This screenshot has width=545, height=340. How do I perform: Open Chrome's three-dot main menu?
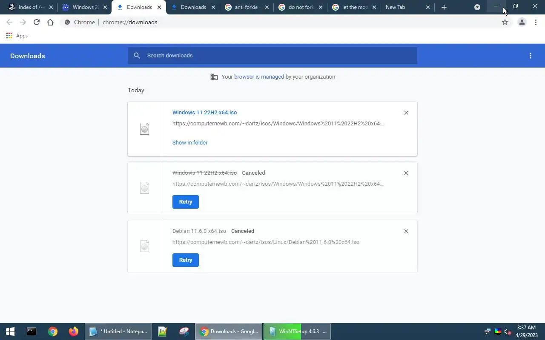click(536, 22)
